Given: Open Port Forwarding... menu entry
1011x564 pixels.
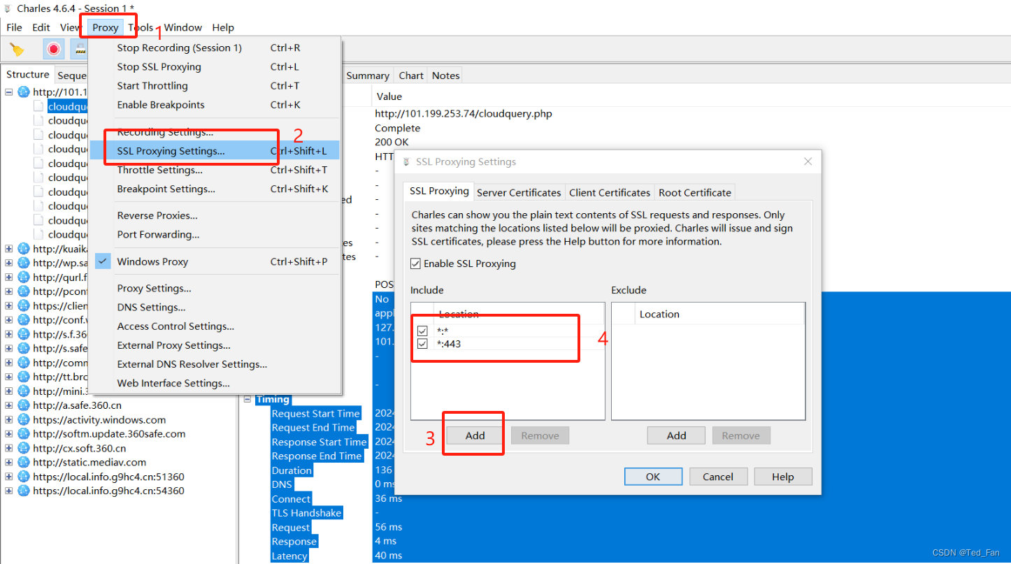Looking at the screenshot, I should coord(215,234).
